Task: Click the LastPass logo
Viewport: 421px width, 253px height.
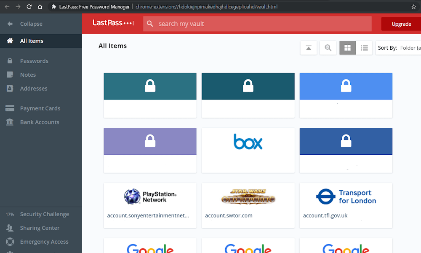Action: pyautogui.click(x=113, y=23)
